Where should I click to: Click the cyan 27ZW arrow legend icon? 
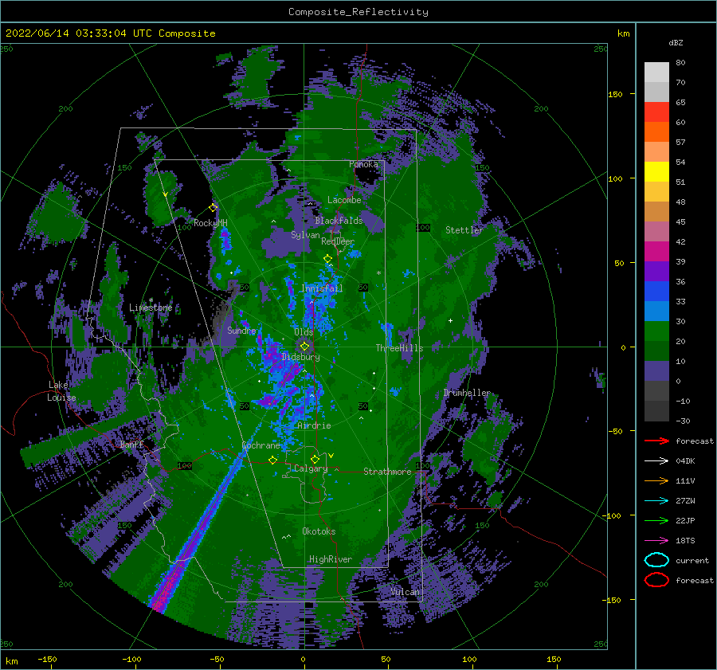[x=656, y=500]
